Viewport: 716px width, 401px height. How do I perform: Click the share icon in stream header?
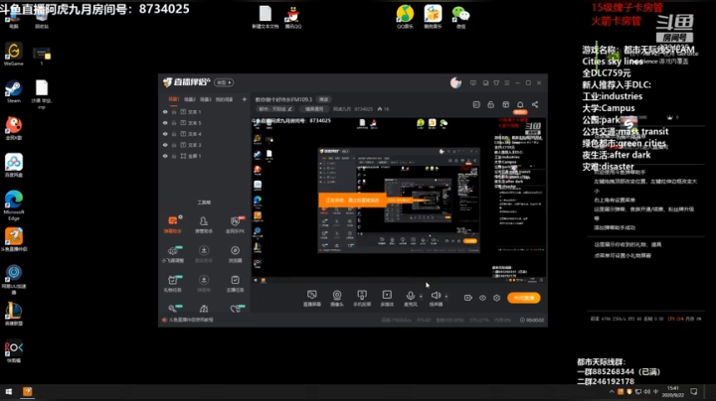tap(535, 104)
